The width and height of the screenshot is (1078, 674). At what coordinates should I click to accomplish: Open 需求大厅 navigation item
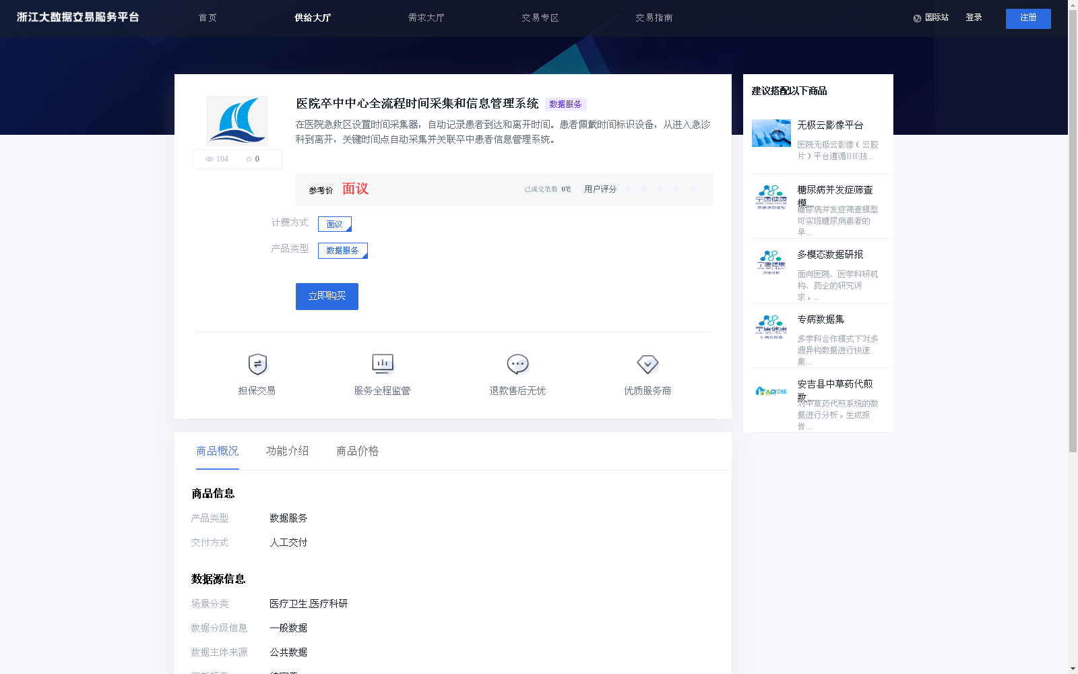[x=426, y=18]
